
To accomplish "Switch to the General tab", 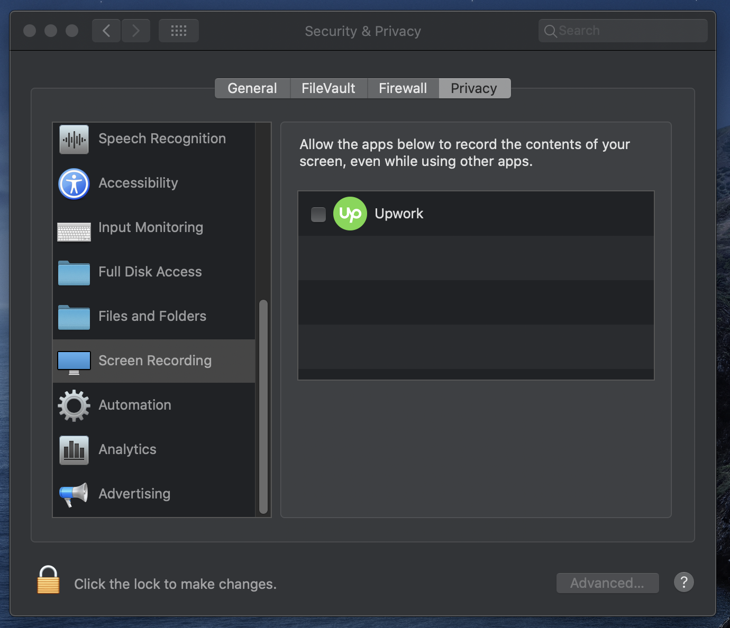I will coord(252,88).
